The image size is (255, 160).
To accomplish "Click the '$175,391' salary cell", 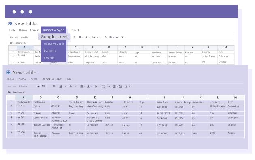I will [x=183, y=134].
